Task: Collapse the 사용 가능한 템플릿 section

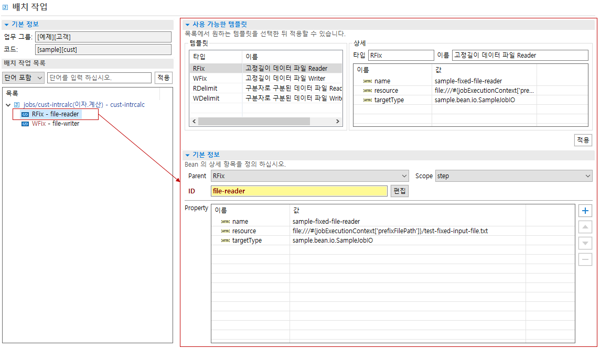Action: pyautogui.click(x=187, y=25)
